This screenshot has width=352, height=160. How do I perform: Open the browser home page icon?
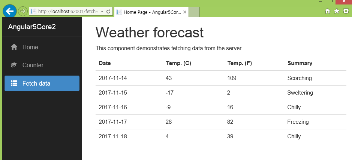328,11
